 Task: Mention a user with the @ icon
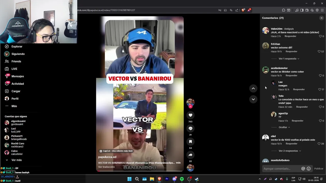click(x=303, y=169)
